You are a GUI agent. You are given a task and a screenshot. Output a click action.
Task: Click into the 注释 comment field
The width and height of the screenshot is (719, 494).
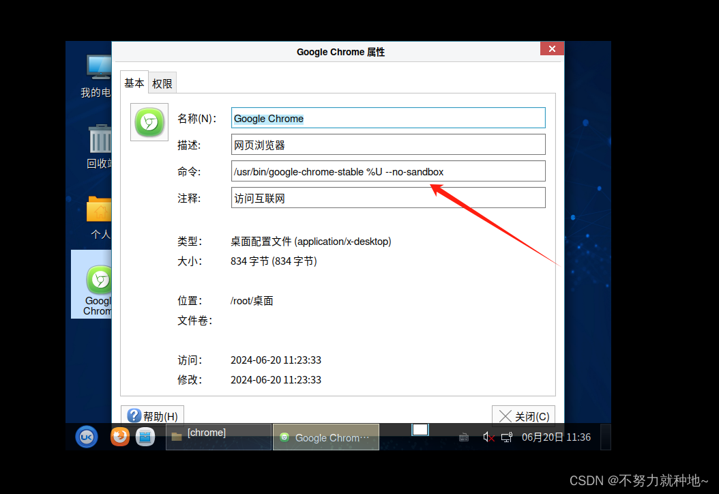coord(388,198)
